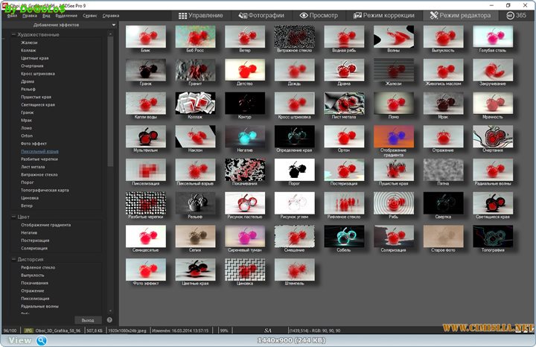Viewport: 536px width, 347px height.
Task: Switch to Режим коррекции tab
Action: tap(383, 15)
